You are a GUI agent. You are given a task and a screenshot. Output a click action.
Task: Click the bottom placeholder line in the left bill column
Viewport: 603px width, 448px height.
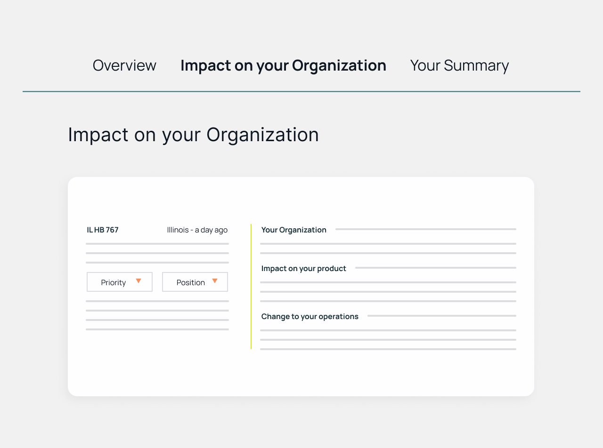tap(157, 329)
